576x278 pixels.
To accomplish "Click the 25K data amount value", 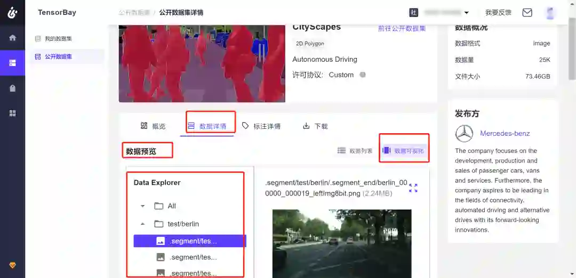I will coord(545,60).
